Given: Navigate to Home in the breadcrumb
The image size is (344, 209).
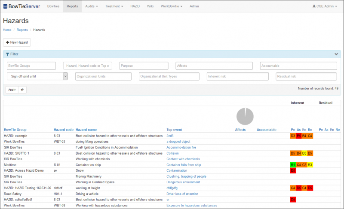Looking at the screenshot, I should [7, 30].
